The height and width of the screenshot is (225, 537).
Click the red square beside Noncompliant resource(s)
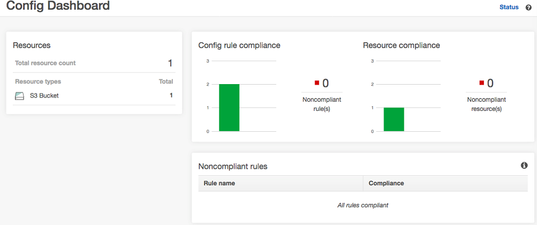click(x=482, y=82)
